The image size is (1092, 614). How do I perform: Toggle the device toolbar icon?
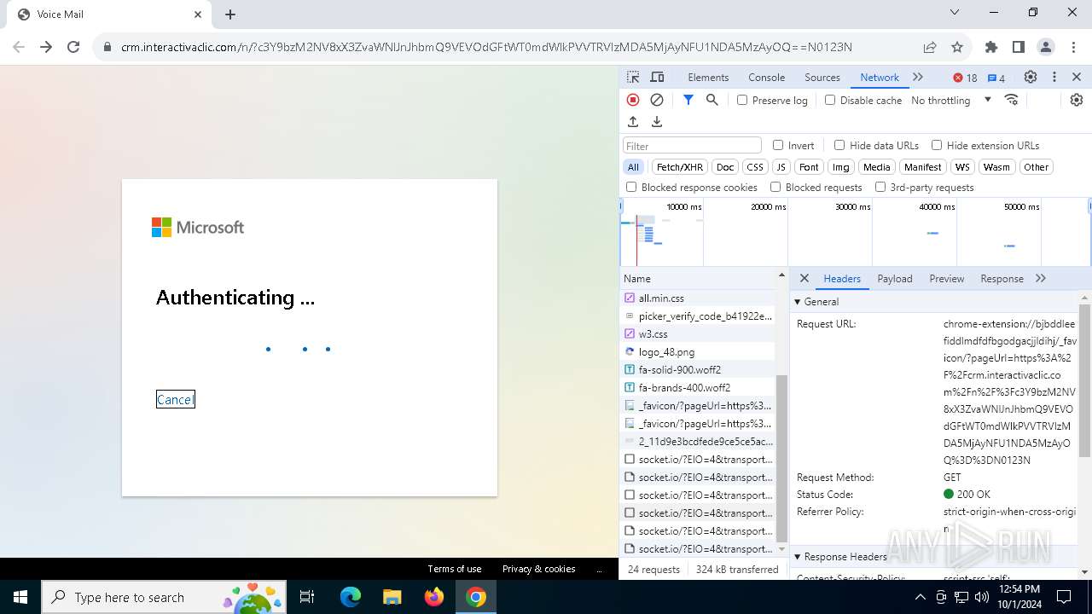tap(657, 77)
